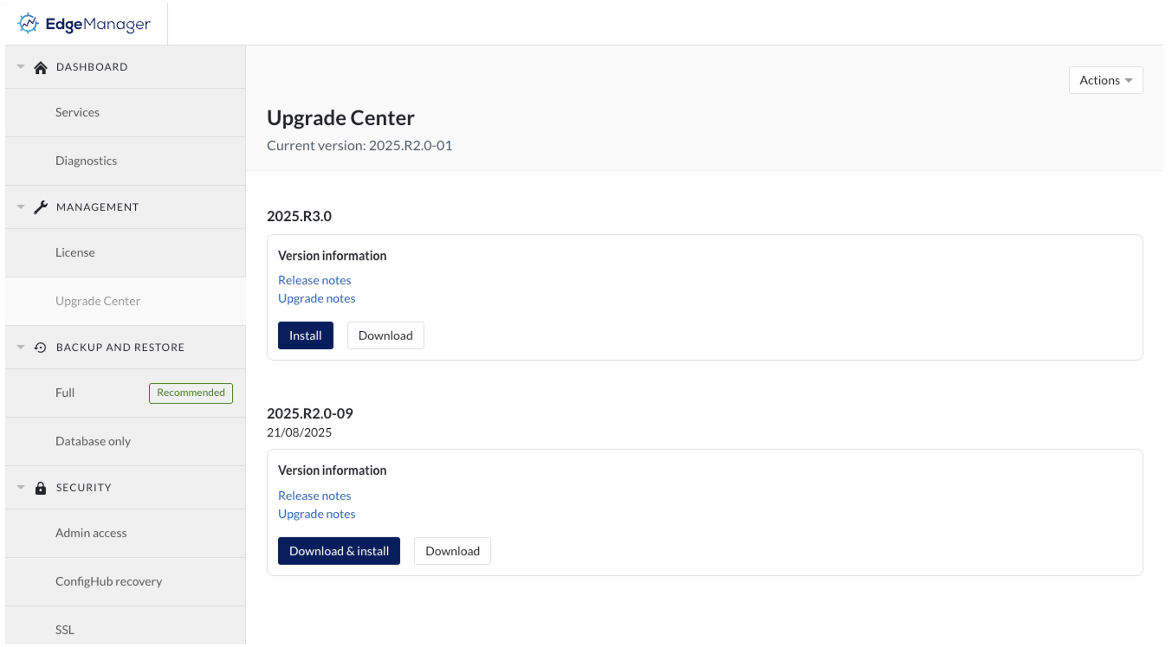
Task: Open the Actions dropdown
Action: click(x=1105, y=80)
